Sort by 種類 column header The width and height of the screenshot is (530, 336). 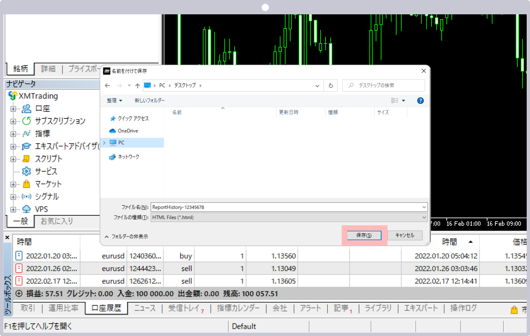(x=333, y=112)
